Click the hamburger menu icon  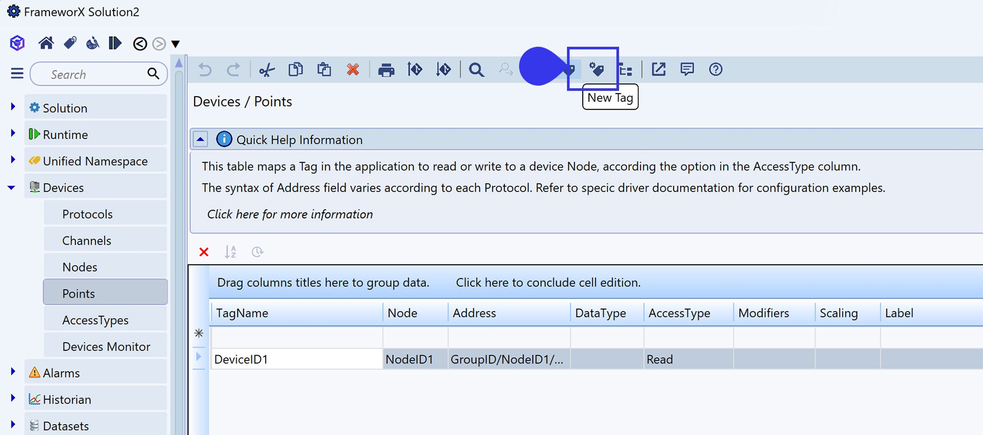coord(17,74)
